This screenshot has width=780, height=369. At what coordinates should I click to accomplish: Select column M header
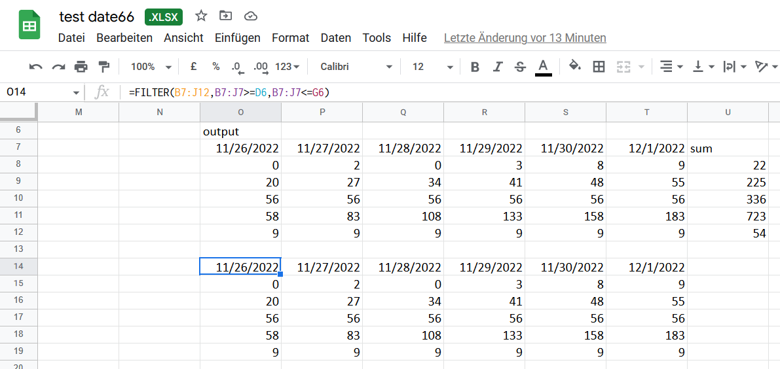coord(79,113)
